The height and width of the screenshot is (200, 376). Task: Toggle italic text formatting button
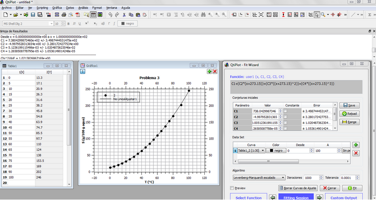click(x=74, y=24)
